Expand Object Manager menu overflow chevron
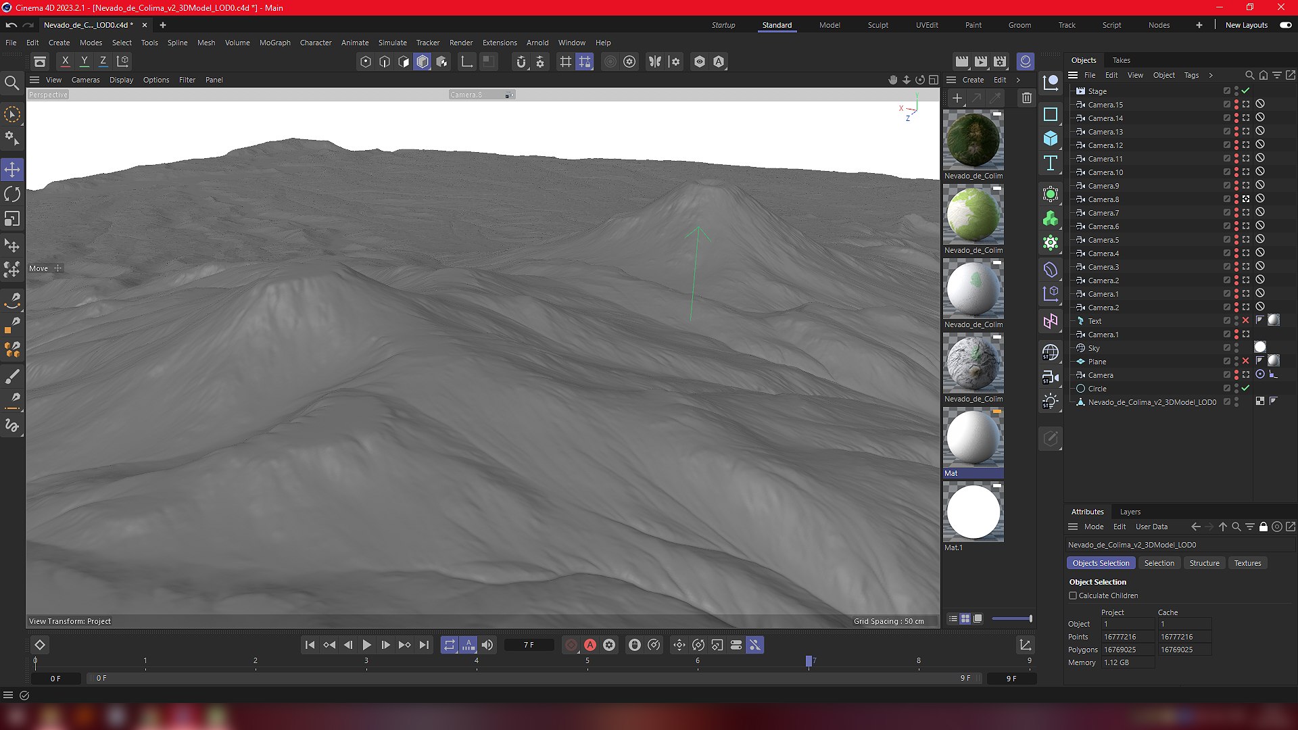This screenshot has height=730, width=1298. (1211, 75)
